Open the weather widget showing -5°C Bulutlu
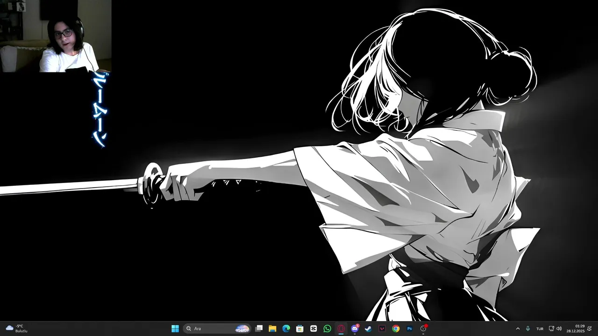Image resolution: width=598 pixels, height=336 pixels. [16, 329]
